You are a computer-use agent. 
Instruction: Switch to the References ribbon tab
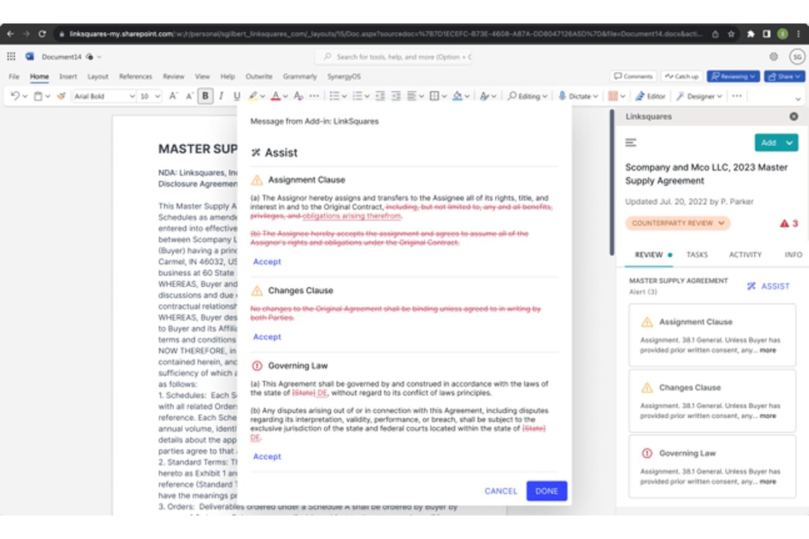pyautogui.click(x=136, y=76)
